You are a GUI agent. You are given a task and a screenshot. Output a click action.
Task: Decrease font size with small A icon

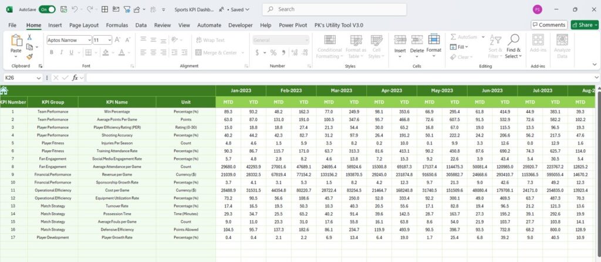click(127, 40)
